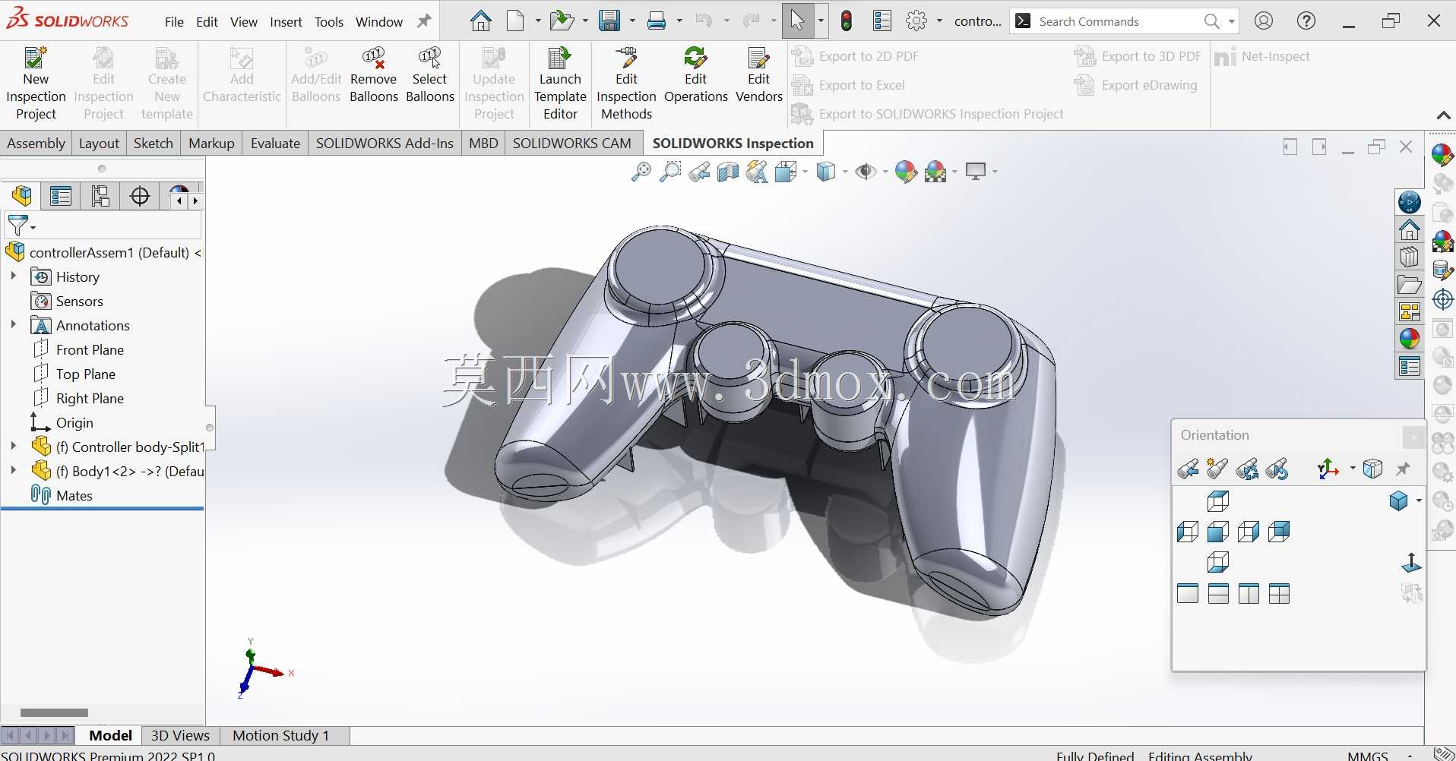Open the filter dropdown in feature tree
This screenshot has width=1456, height=761.
[33, 227]
